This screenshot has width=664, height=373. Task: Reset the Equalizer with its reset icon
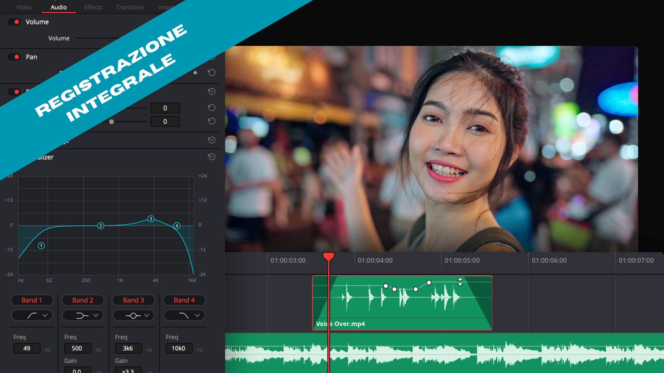212,157
